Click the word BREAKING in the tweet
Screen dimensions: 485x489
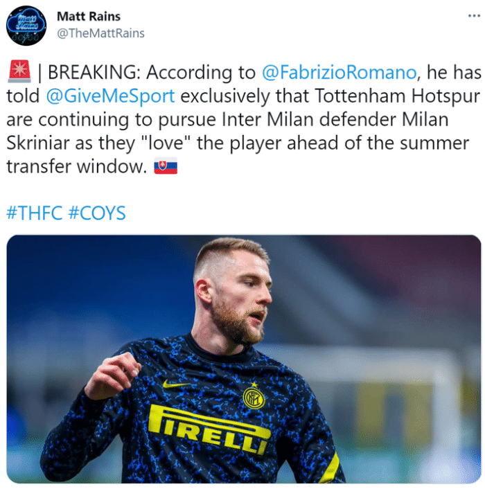pos(91,72)
